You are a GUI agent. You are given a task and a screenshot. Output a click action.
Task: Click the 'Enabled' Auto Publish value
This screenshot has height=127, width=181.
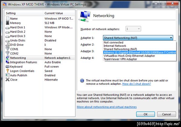coord(50,75)
